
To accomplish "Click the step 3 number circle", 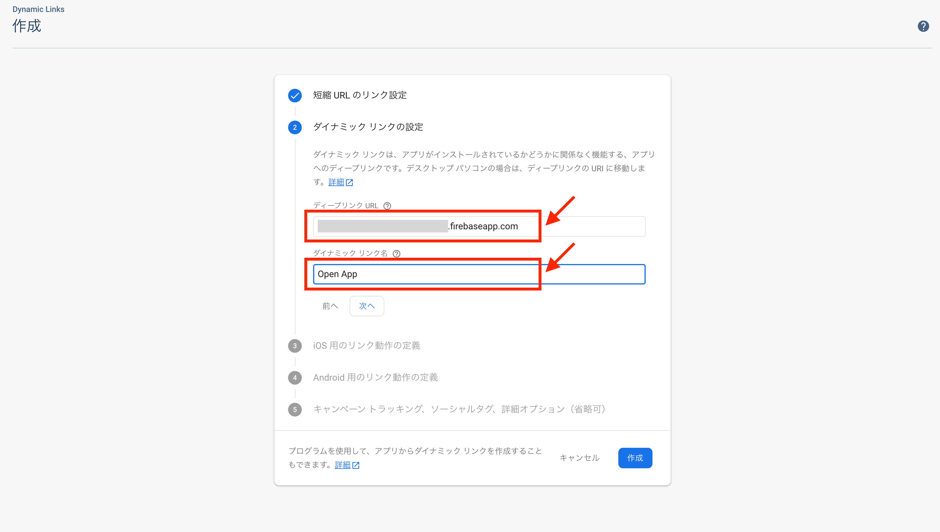I will point(295,346).
